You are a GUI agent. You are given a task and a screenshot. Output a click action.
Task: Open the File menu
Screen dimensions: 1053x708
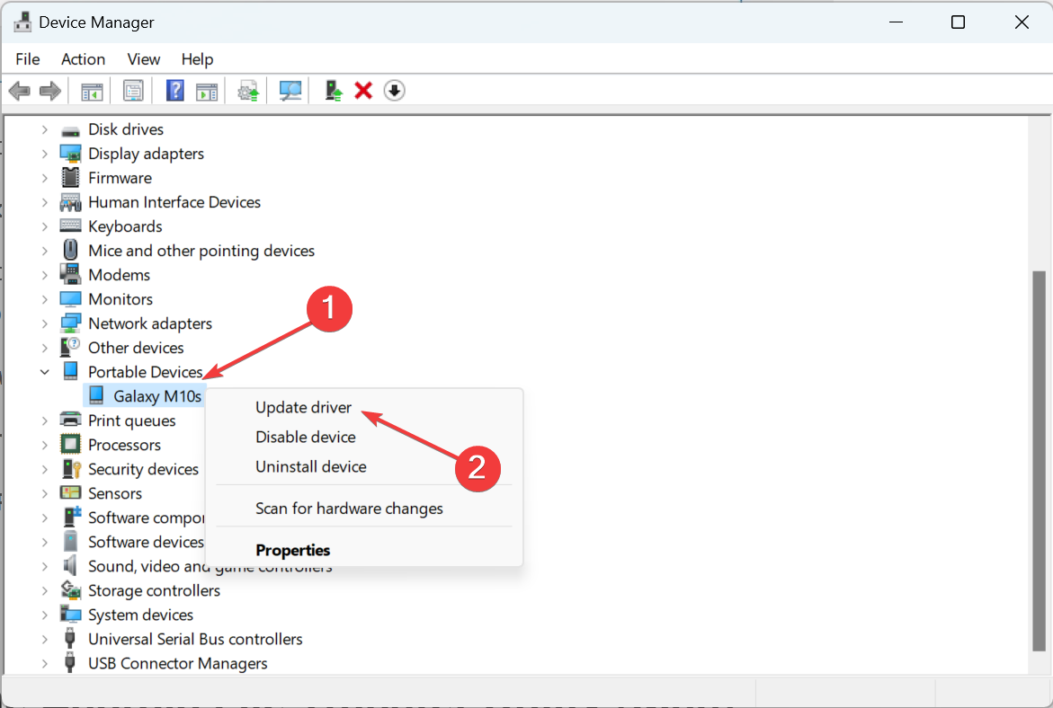(28, 59)
